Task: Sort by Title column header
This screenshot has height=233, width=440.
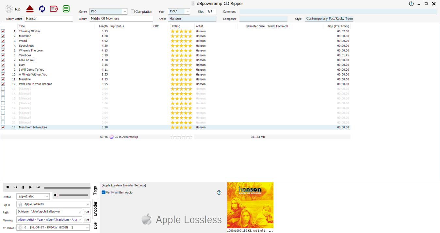Action: [x=22, y=26]
